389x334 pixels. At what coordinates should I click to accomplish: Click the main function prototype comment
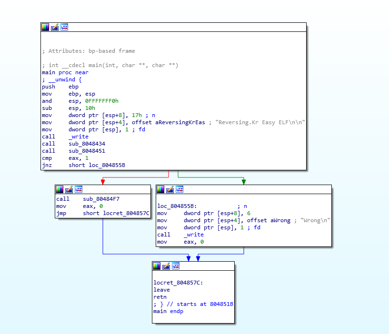(x=110, y=65)
